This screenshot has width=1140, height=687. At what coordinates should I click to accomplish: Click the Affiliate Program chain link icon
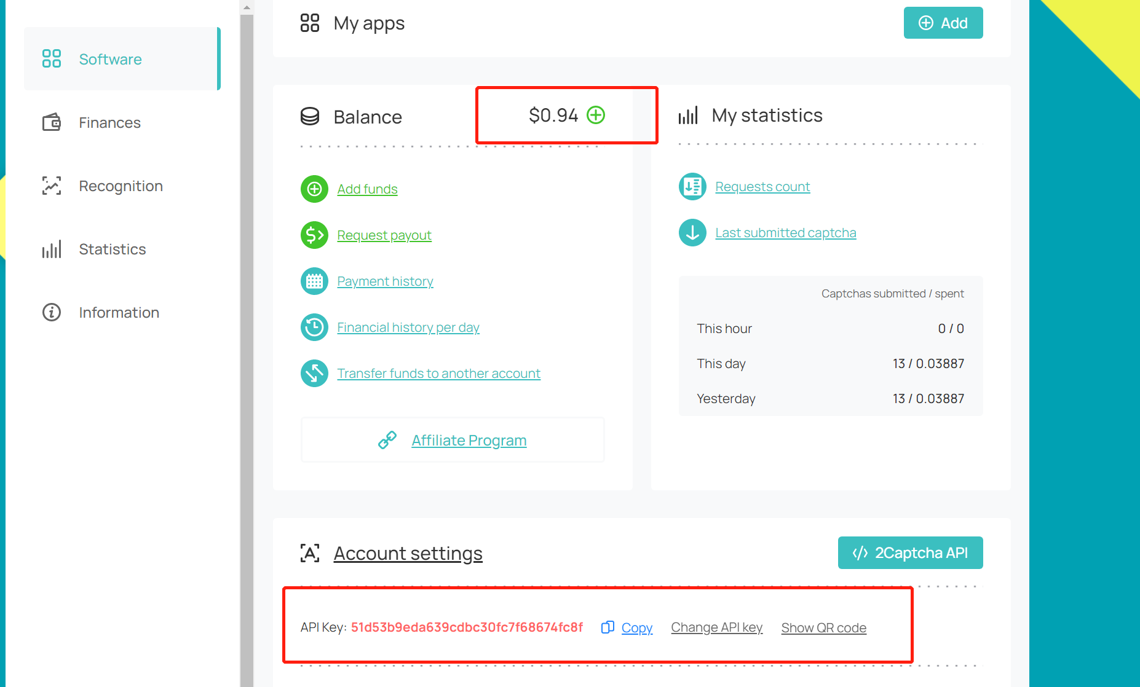[387, 440]
